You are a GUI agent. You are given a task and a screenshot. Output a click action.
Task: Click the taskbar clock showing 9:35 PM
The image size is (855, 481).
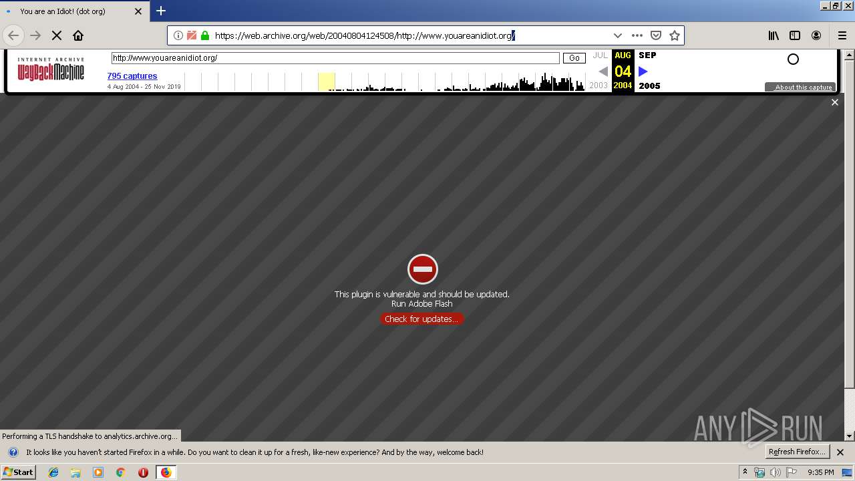(x=820, y=472)
